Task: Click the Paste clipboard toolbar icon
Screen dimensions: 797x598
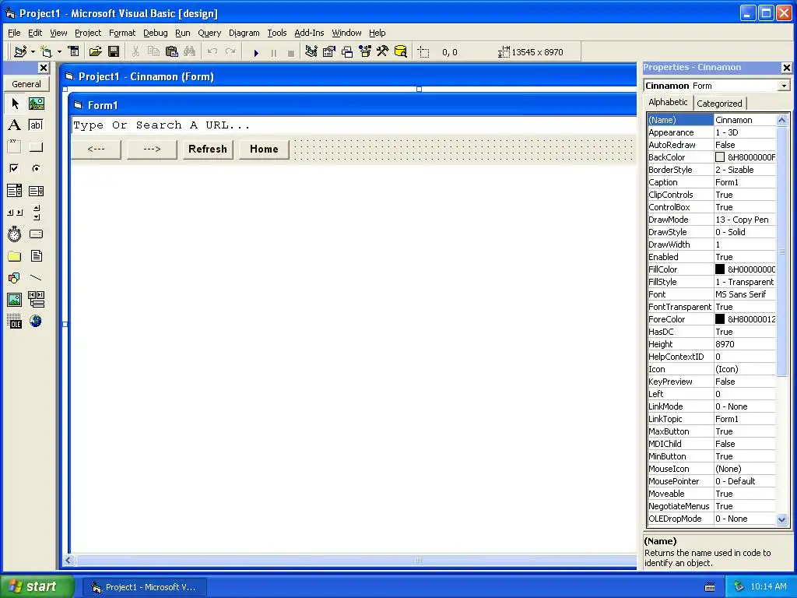Action: [172, 52]
